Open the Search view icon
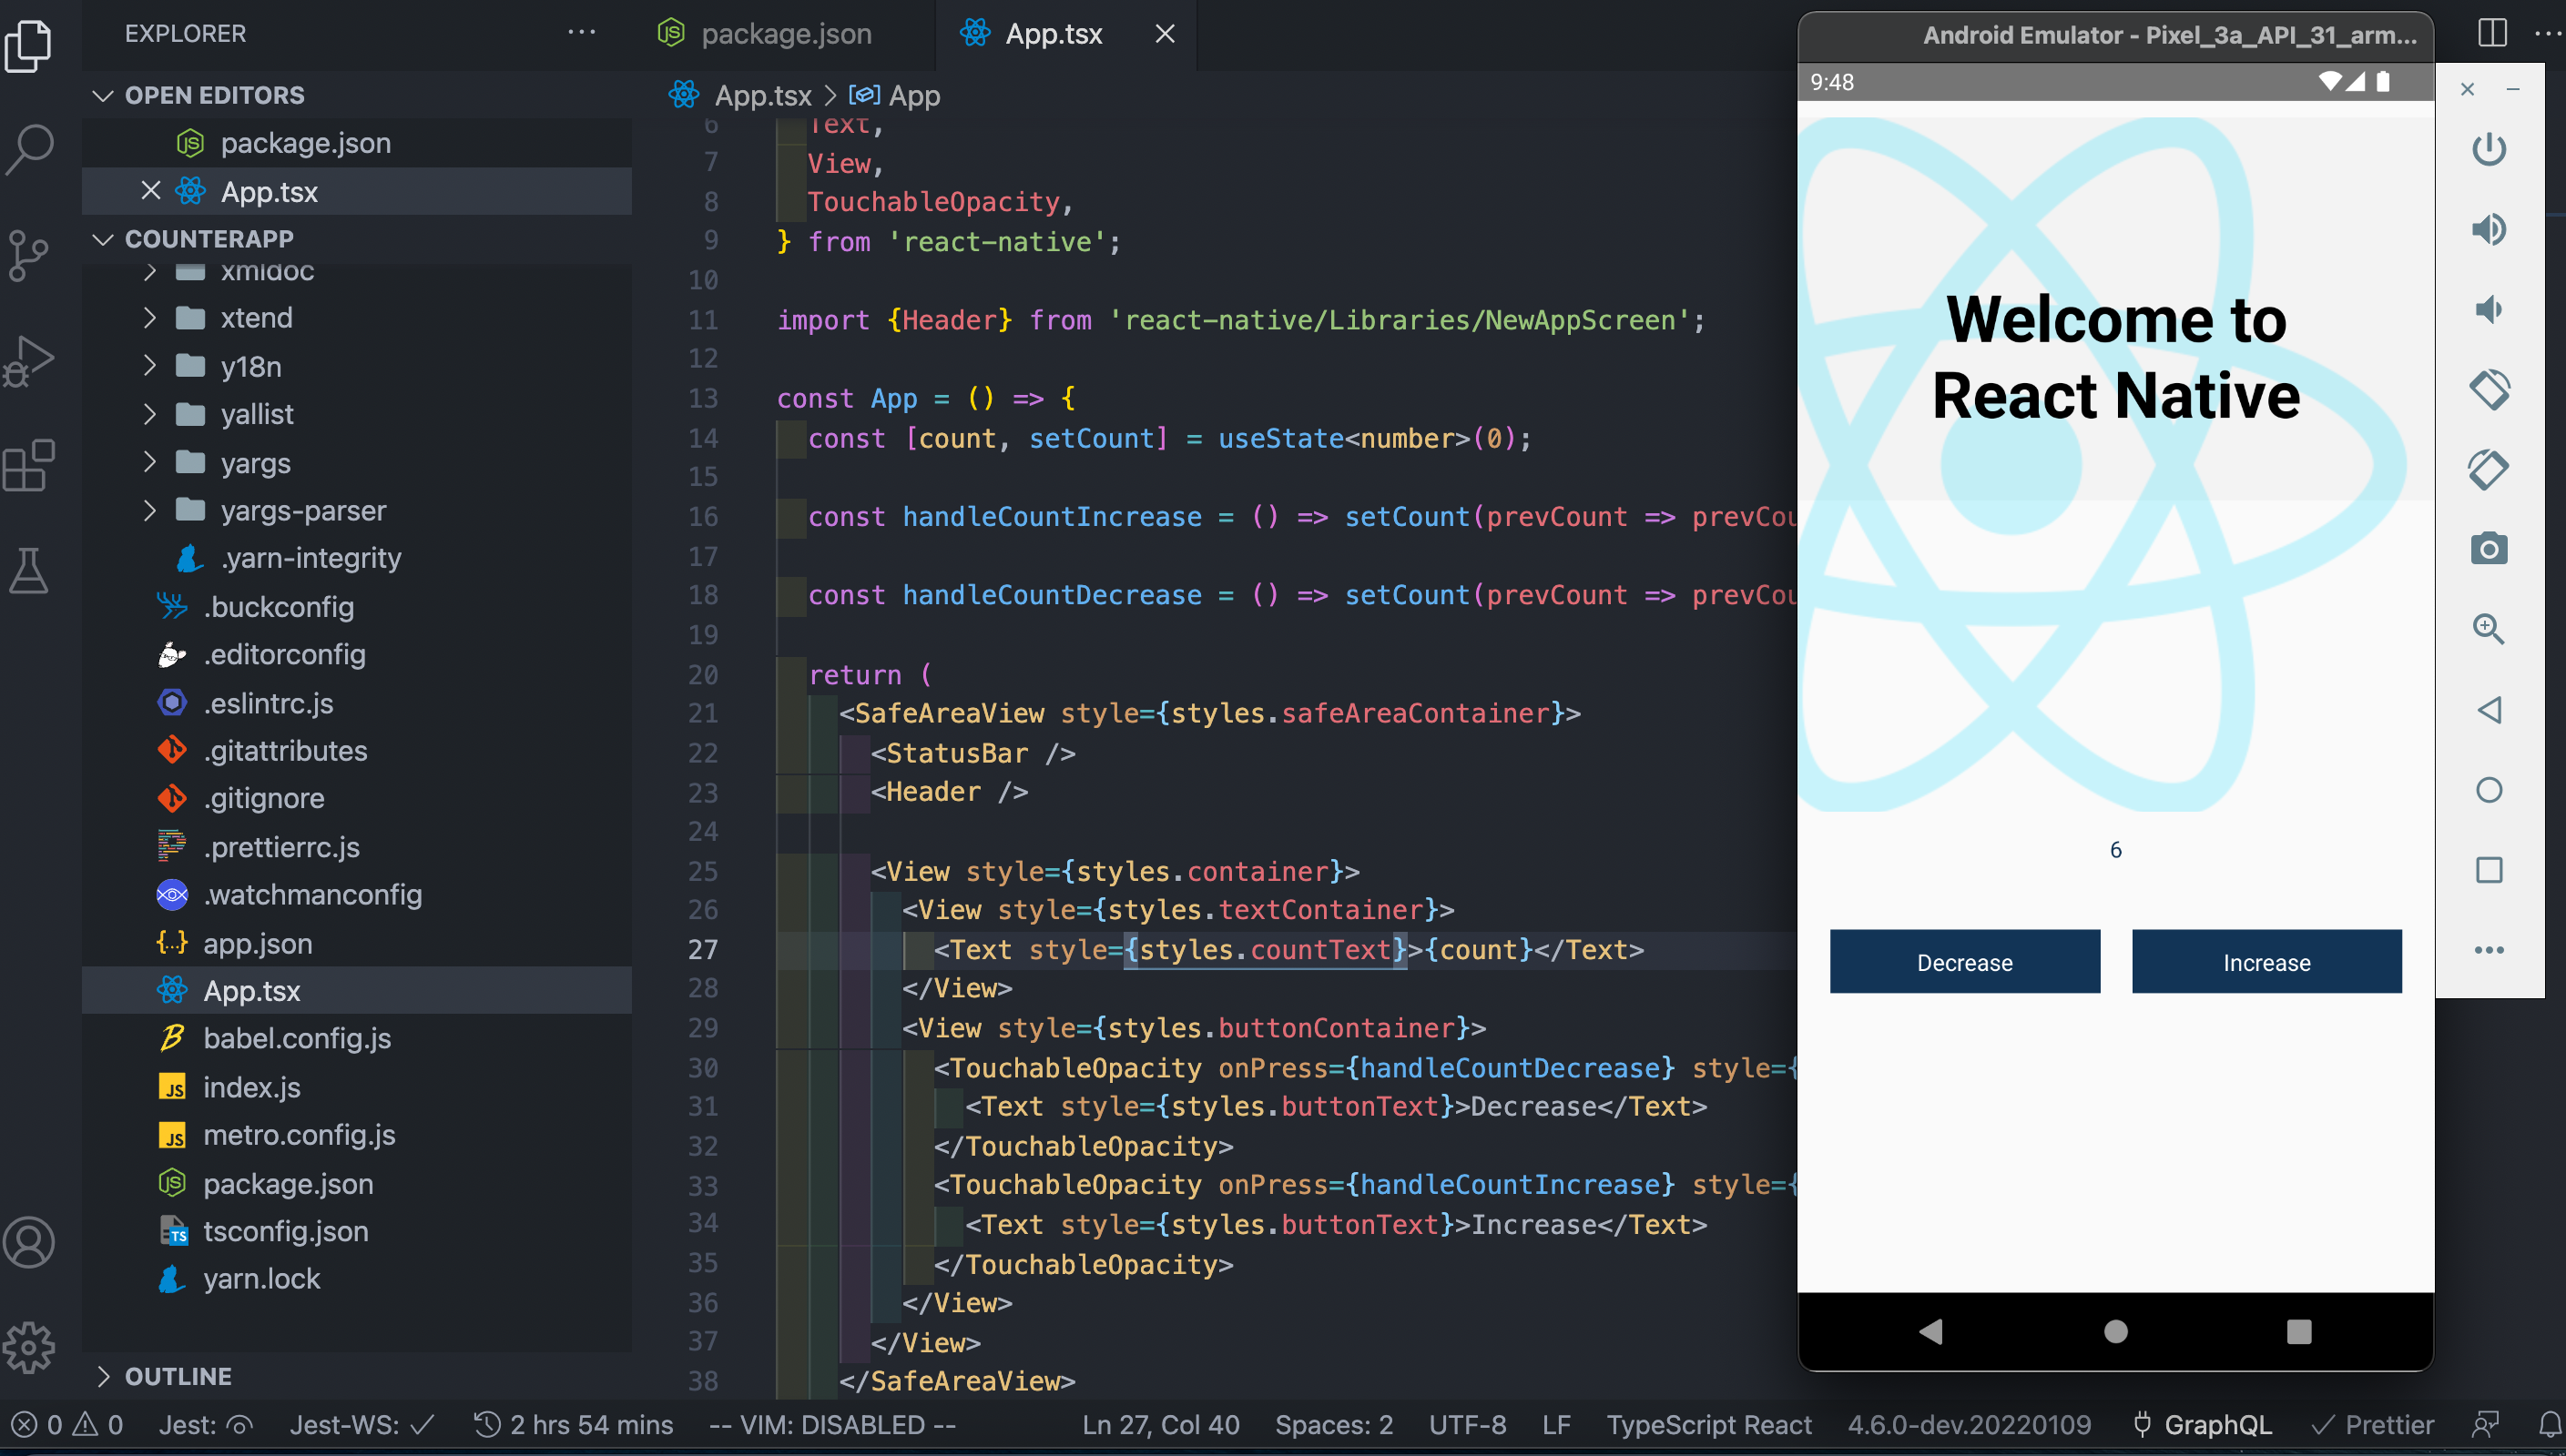2566x1456 pixels. [29, 150]
